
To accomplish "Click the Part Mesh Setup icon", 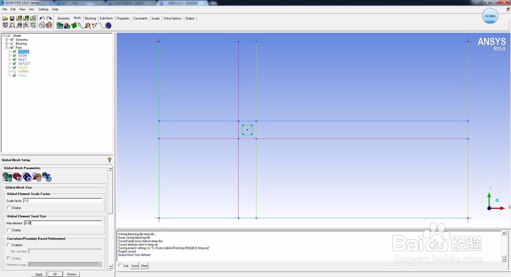I will click(x=67, y=26).
